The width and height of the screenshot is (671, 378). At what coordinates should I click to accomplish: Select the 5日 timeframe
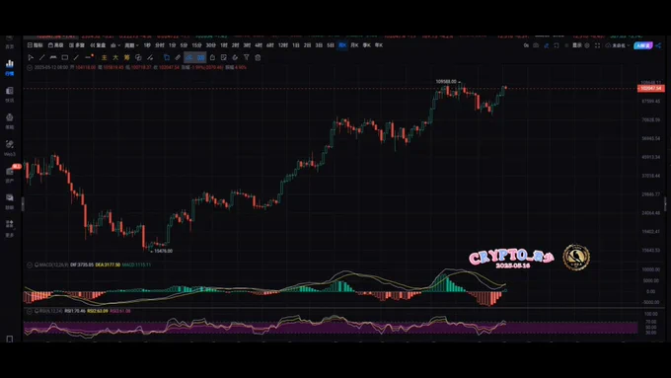[331, 45]
